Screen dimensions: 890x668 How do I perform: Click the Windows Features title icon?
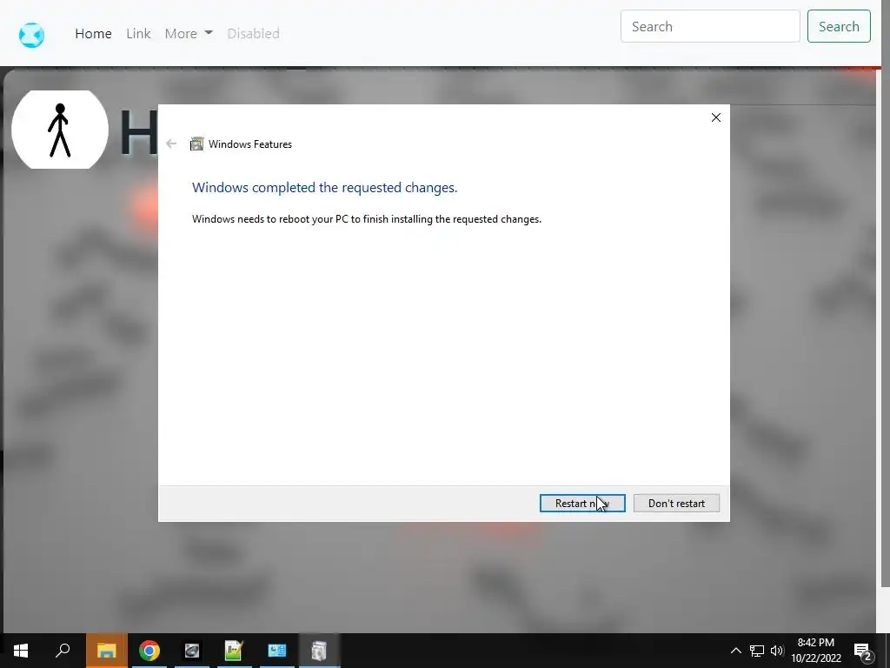(x=196, y=144)
